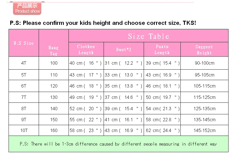231x153 pixels.
Task: Click the confirm kids height notice text
Action: 103,23
